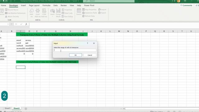Open COM Add-ins

[44, 13]
